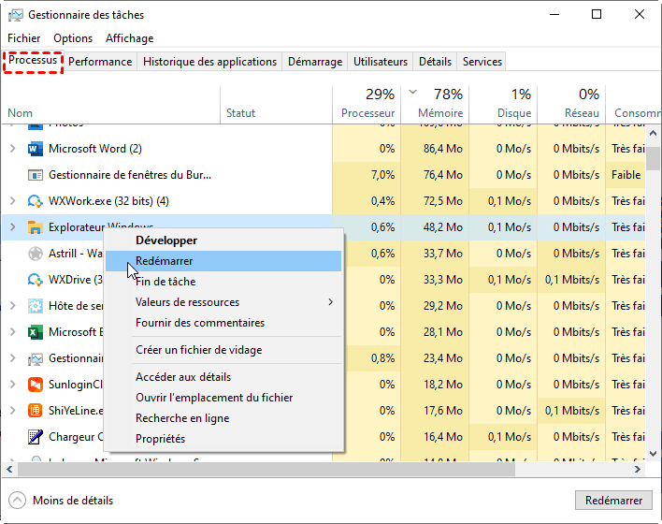Click the Sunlogin process icon
Screen dimensions: 662x524
[36, 385]
